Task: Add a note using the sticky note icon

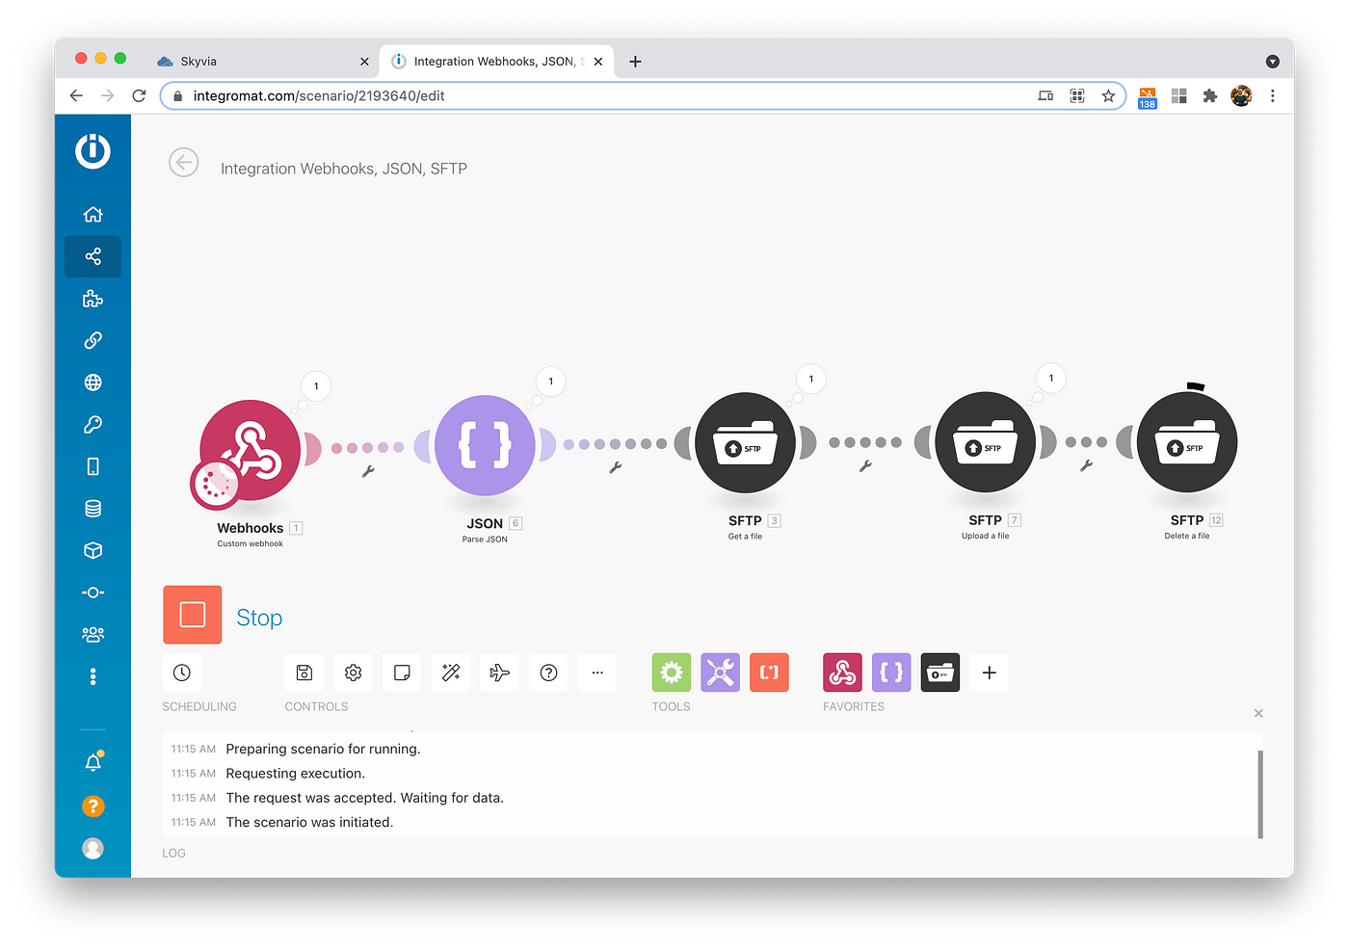Action: (x=402, y=673)
